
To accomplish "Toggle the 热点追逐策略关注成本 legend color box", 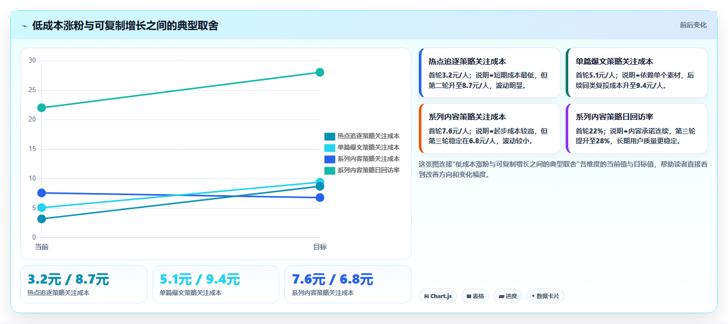I will pos(330,136).
